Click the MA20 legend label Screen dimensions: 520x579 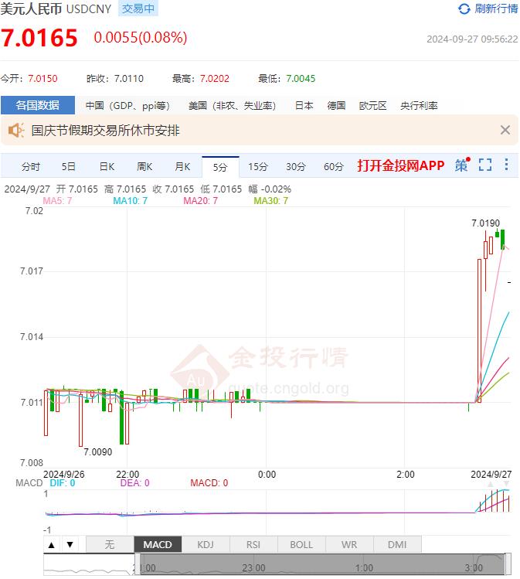201,201
